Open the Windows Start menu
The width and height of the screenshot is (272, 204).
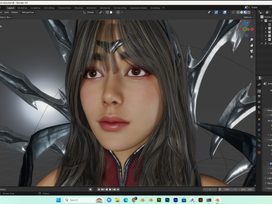58,200
